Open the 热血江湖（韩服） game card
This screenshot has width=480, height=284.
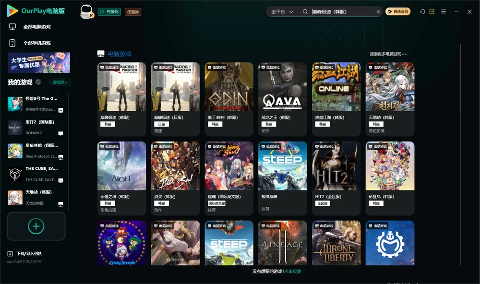click(336, 99)
